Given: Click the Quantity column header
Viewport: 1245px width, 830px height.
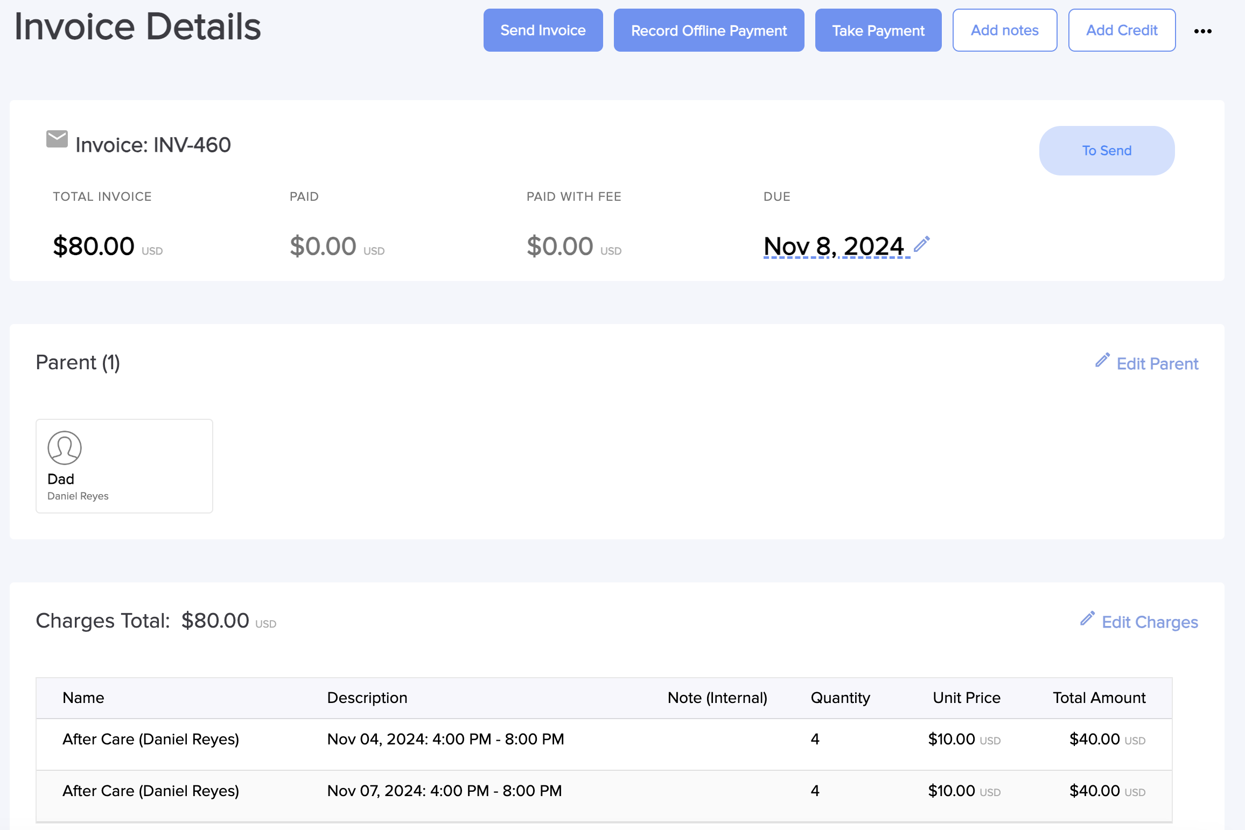Looking at the screenshot, I should click(840, 698).
